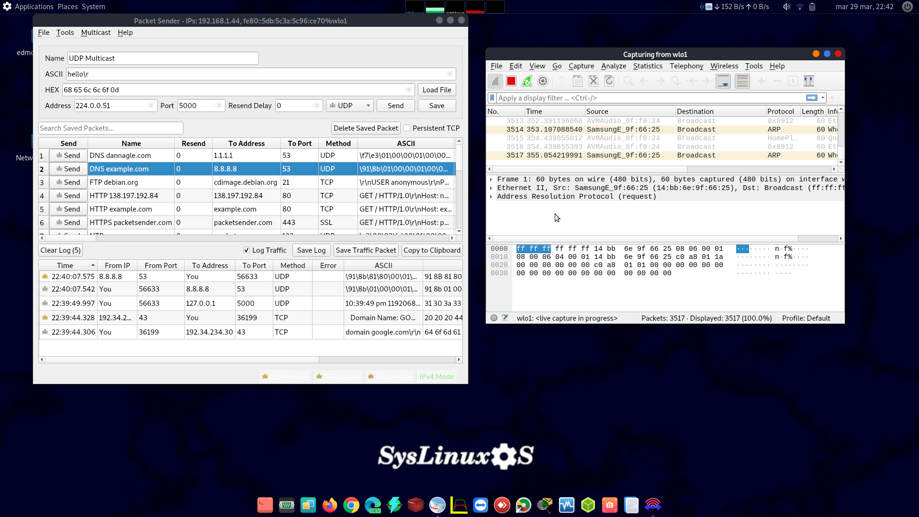Toggle TCP:37143 server status button
This screenshot has height=517, width=919.
(x=337, y=377)
